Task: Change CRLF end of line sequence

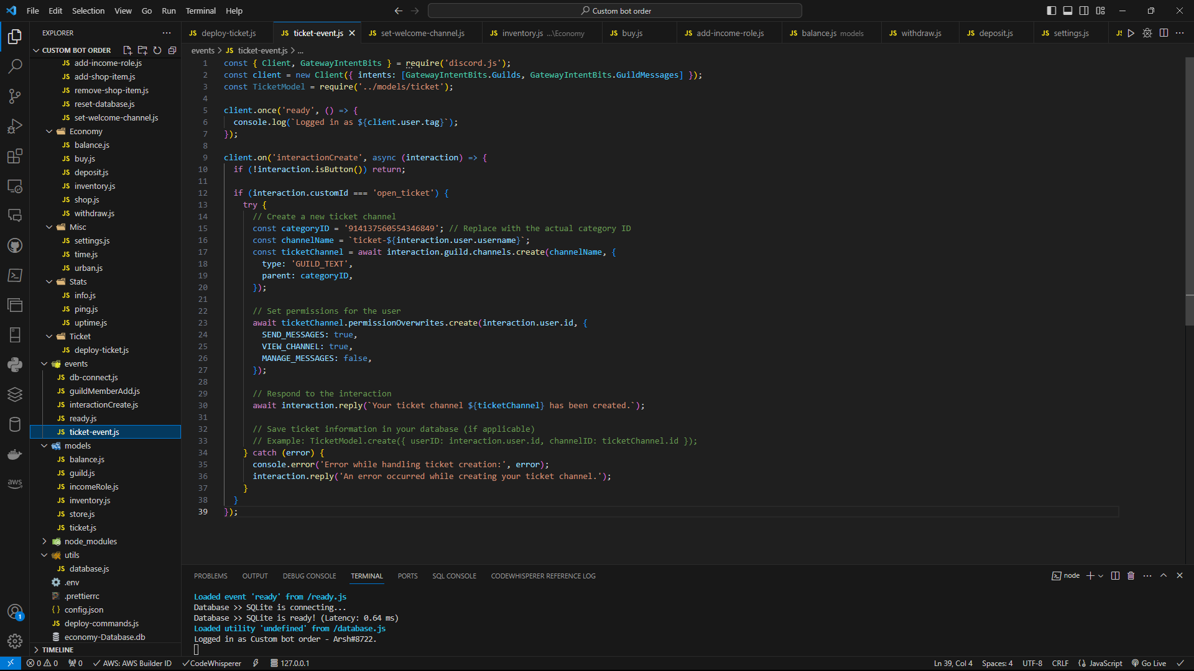Action: (x=1060, y=664)
